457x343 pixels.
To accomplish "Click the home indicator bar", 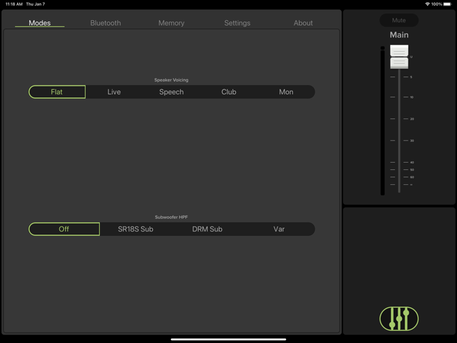I will [228, 339].
